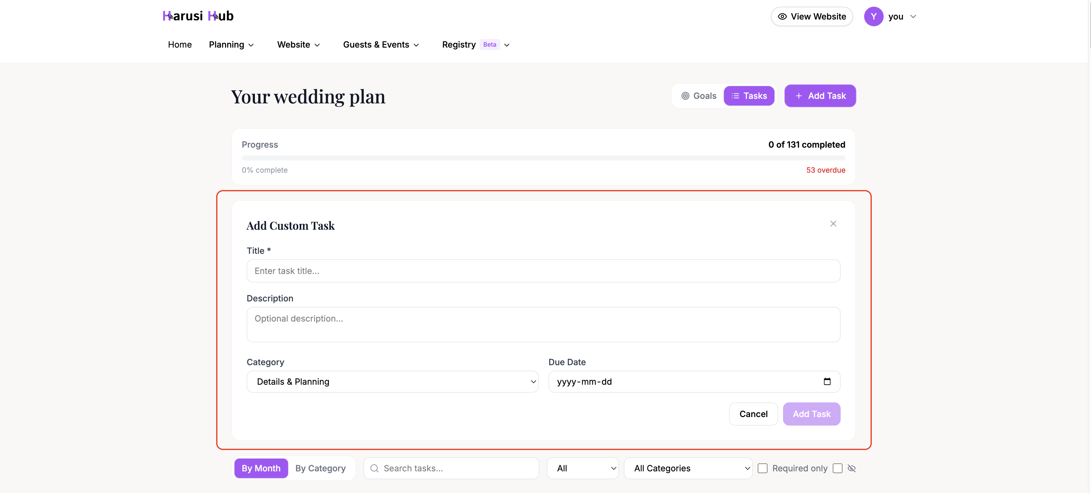Click the Cancel button in the dialog
Viewport: 1091px width, 493px height.
(x=753, y=414)
